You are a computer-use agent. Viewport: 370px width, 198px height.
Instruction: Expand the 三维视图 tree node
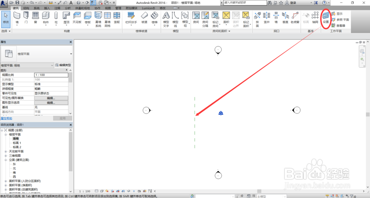(x=6, y=156)
